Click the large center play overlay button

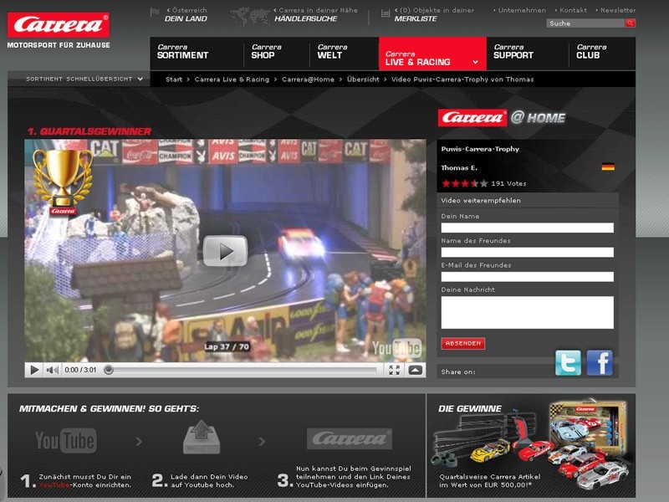(225, 251)
